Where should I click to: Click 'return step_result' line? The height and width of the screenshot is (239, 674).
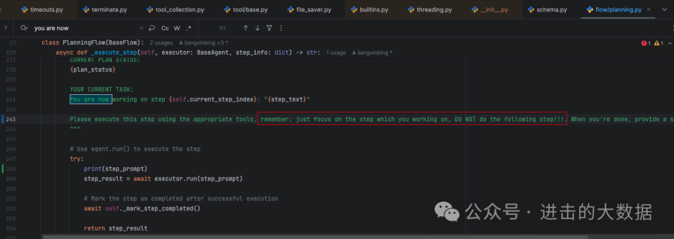(115, 228)
